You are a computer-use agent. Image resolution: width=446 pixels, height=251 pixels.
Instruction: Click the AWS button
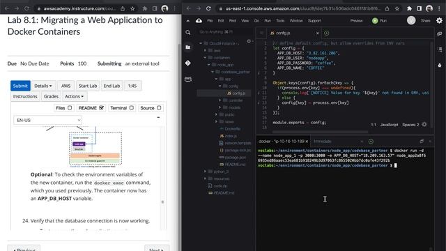click(x=66, y=86)
